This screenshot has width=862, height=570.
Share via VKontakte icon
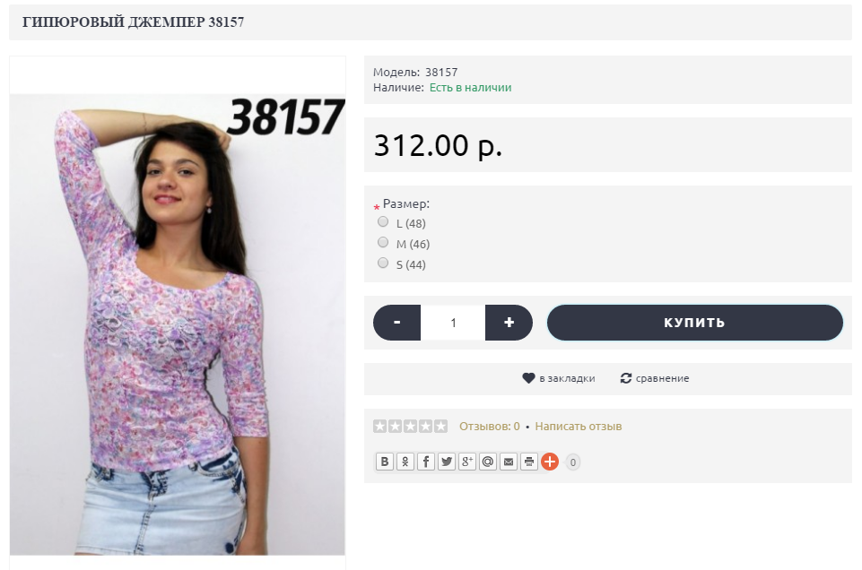point(385,462)
